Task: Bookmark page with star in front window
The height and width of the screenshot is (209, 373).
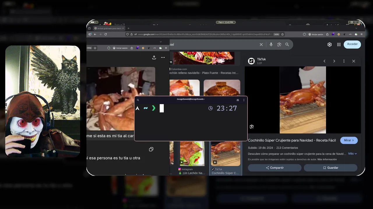Action: [282, 34]
